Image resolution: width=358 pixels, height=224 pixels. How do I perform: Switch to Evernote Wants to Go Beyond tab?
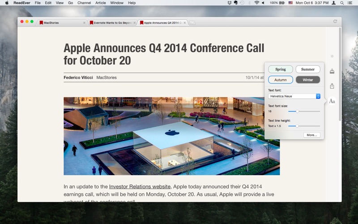[x=111, y=23]
